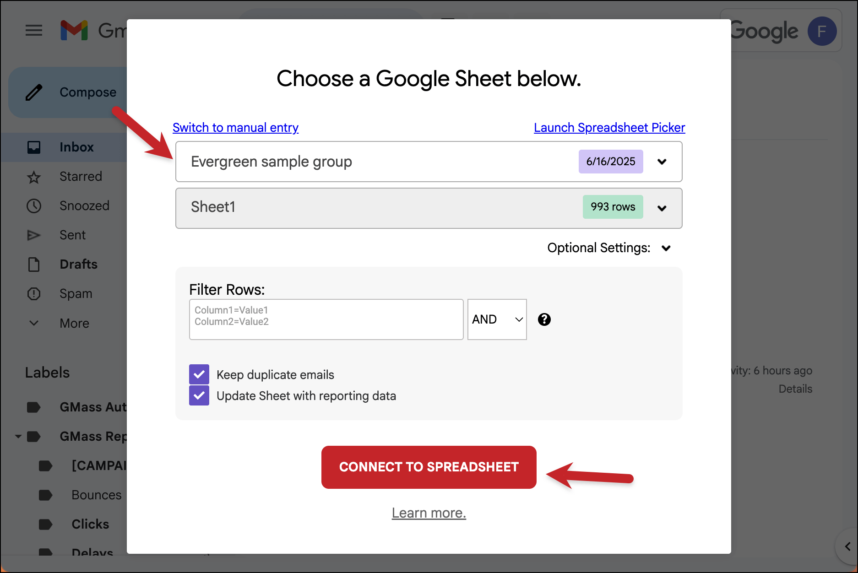858x573 pixels.
Task: Collapse the Optional Settings chevron
Action: tap(666, 248)
